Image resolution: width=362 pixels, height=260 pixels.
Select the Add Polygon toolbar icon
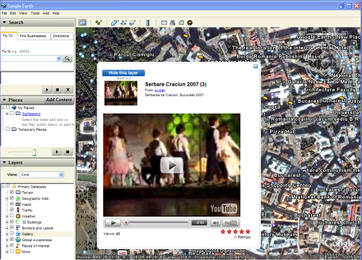[x=114, y=23]
